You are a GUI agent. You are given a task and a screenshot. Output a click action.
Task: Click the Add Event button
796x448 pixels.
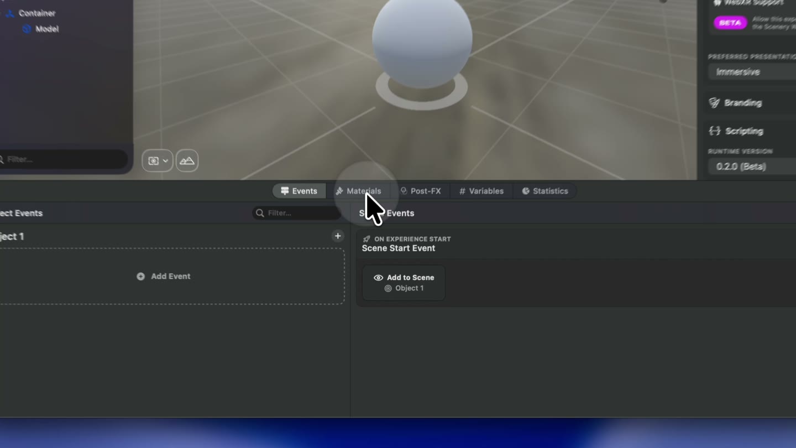164,276
